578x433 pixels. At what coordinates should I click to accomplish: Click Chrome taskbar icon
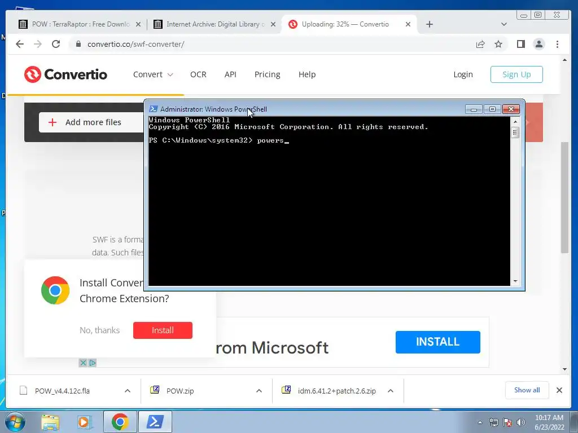(120, 422)
